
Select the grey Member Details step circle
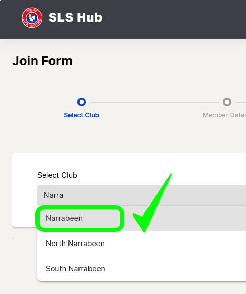point(227,102)
